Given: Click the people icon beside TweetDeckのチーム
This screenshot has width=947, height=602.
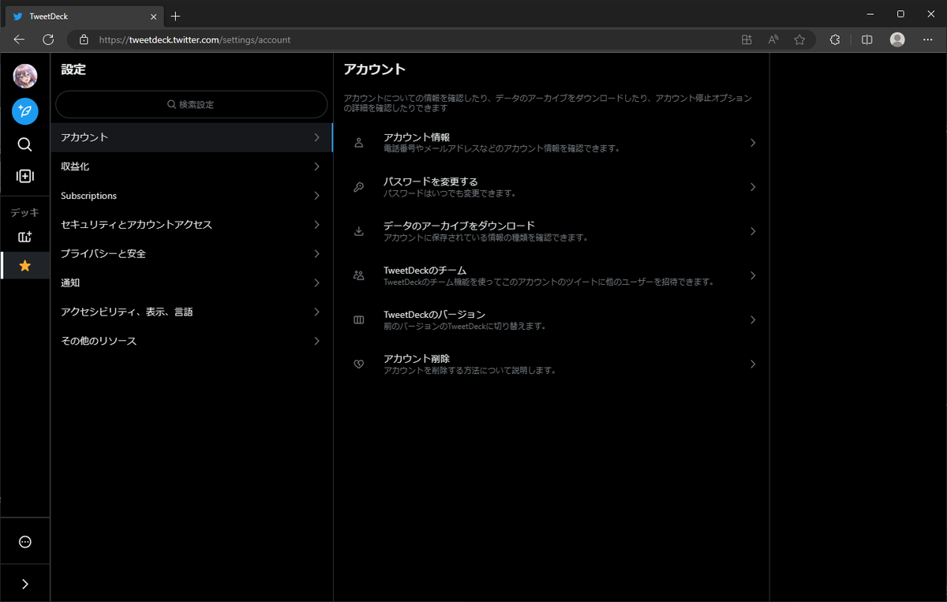Looking at the screenshot, I should pos(359,275).
